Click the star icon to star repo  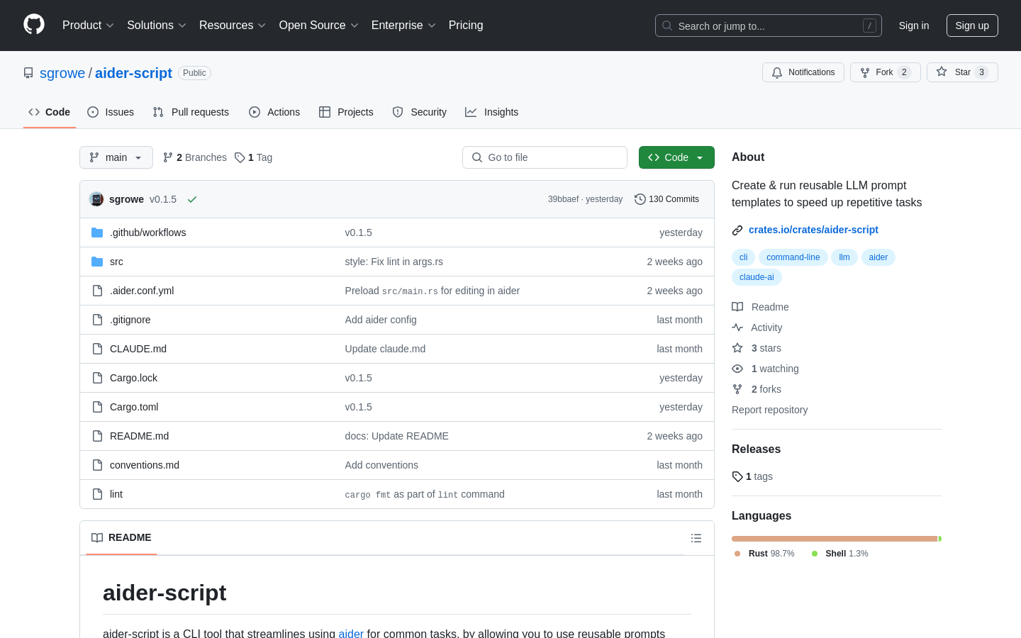coord(942,72)
